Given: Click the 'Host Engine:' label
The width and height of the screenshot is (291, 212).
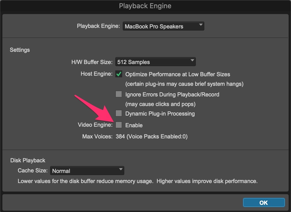Looking at the screenshot, I should pos(96,74).
